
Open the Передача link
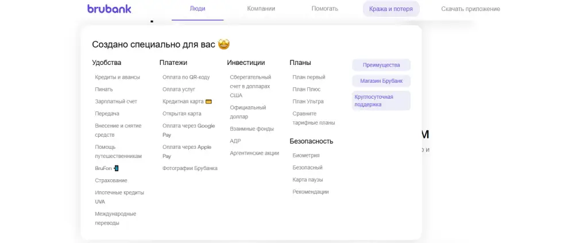coord(107,114)
